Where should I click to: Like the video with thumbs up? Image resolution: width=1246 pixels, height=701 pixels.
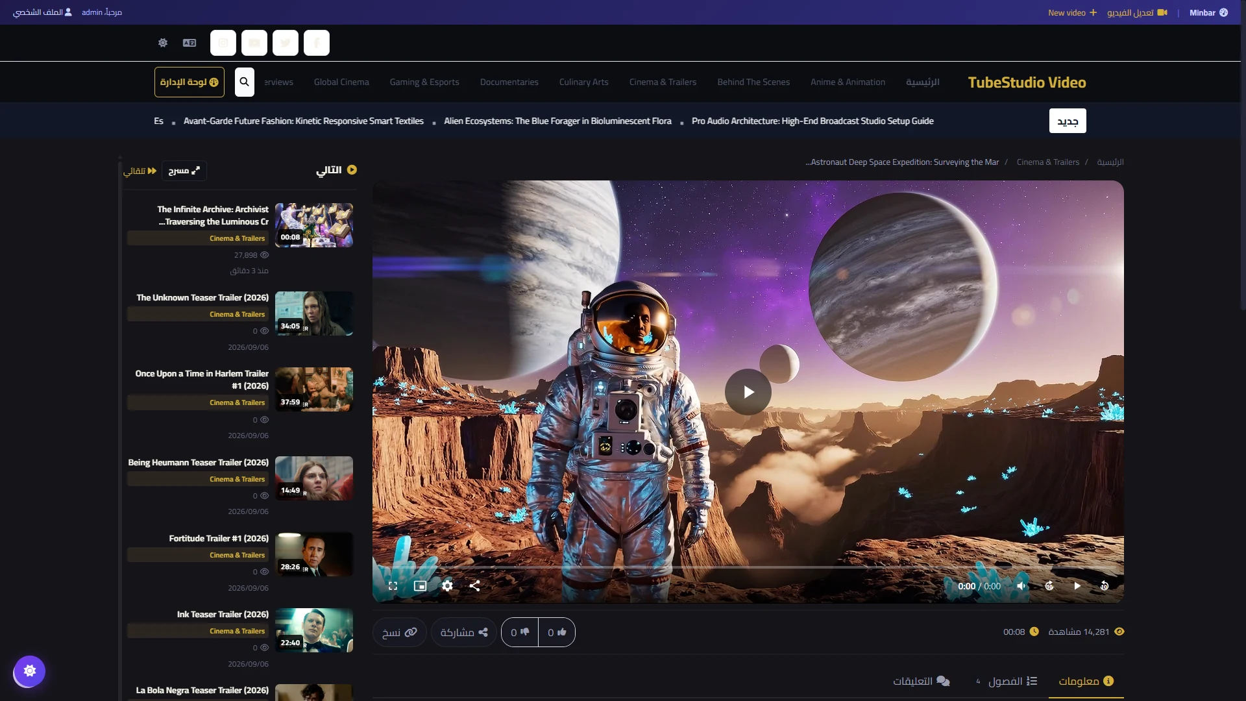tap(557, 632)
